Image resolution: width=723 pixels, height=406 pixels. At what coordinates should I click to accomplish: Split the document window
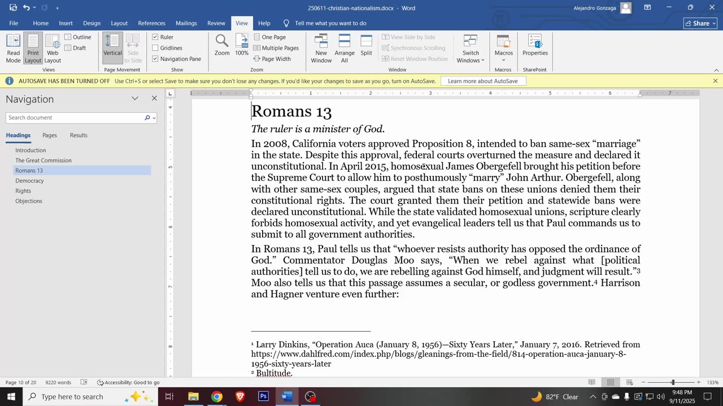[x=367, y=45]
